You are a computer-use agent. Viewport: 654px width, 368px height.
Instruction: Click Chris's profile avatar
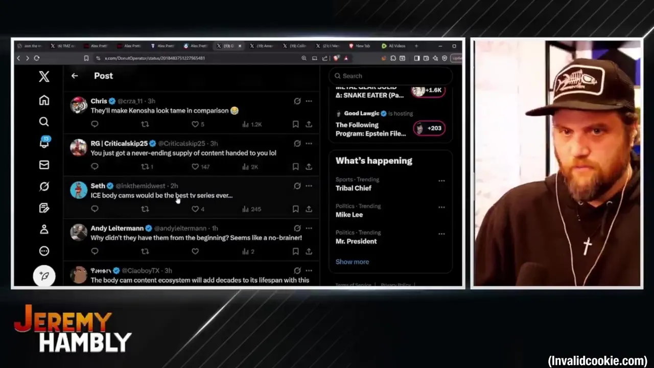click(x=79, y=105)
